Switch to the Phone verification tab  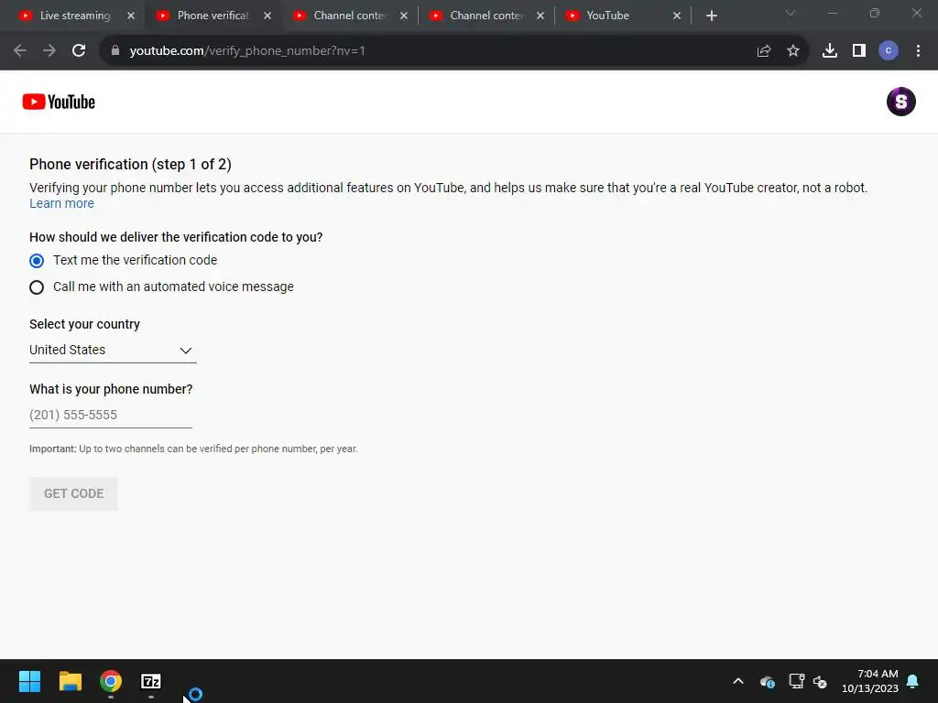tap(213, 16)
